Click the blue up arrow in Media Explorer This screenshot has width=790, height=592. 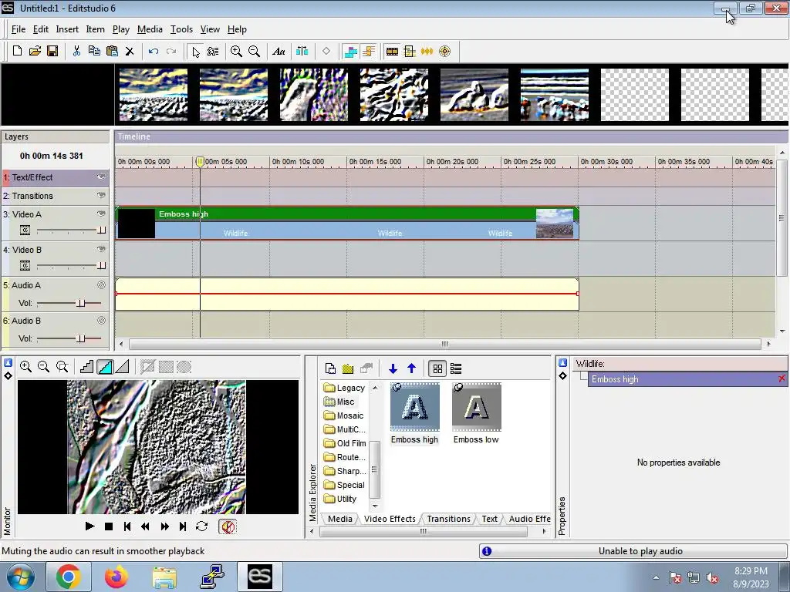coord(411,368)
